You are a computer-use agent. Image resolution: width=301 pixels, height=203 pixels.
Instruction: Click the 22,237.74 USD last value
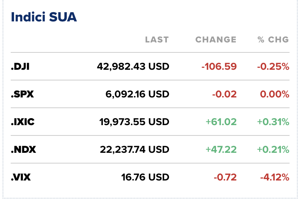135,149
